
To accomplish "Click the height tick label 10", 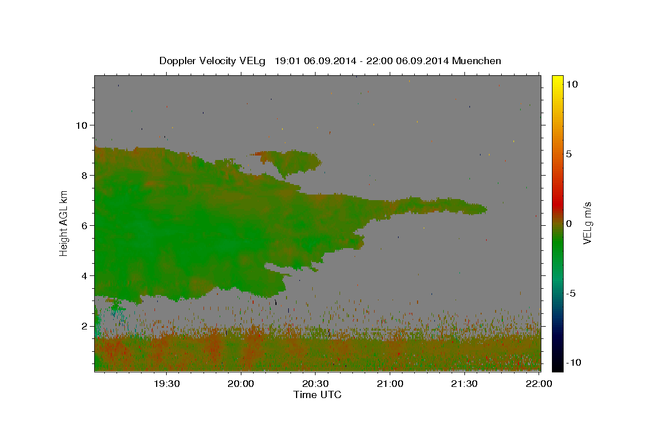I will (81, 125).
